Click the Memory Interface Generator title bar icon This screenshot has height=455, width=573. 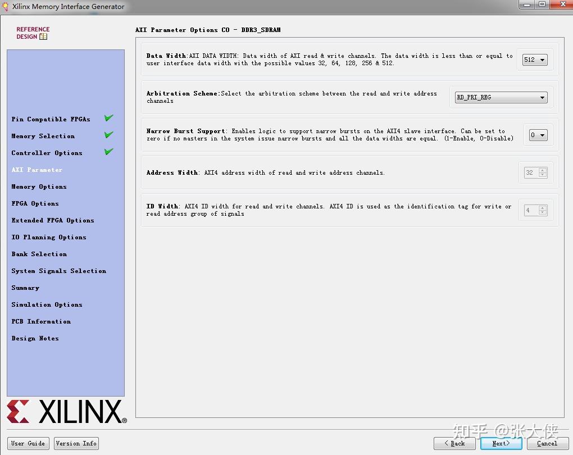coord(6,6)
